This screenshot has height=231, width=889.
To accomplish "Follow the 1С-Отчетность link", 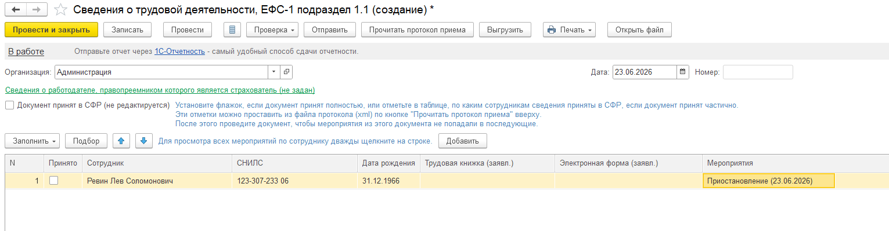I will pos(179,52).
